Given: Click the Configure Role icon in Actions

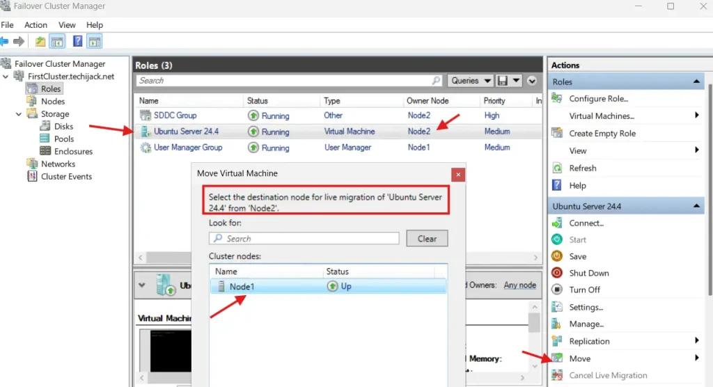Looking at the screenshot, I should coord(557,98).
